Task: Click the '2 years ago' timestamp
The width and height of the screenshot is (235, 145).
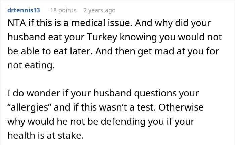Action: pos(99,10)
